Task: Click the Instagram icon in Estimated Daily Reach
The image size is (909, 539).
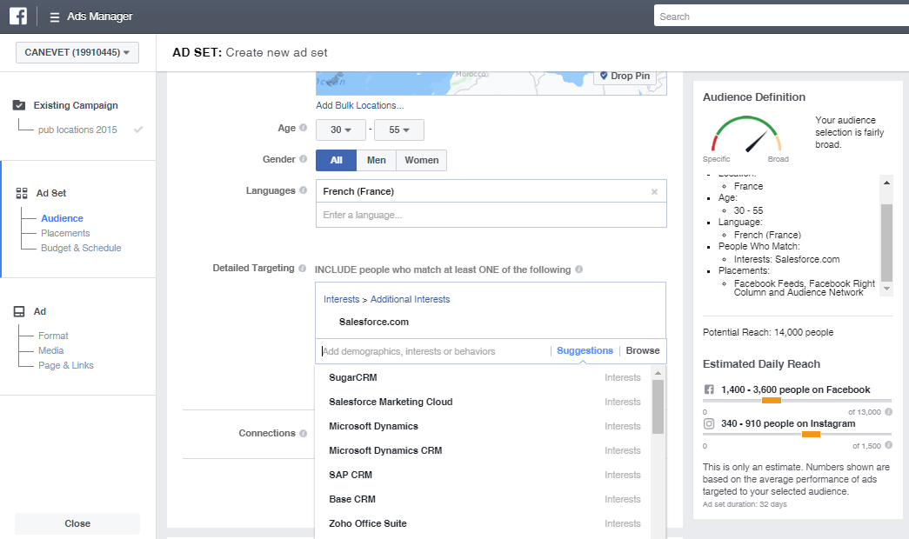Action: point(709,423)
